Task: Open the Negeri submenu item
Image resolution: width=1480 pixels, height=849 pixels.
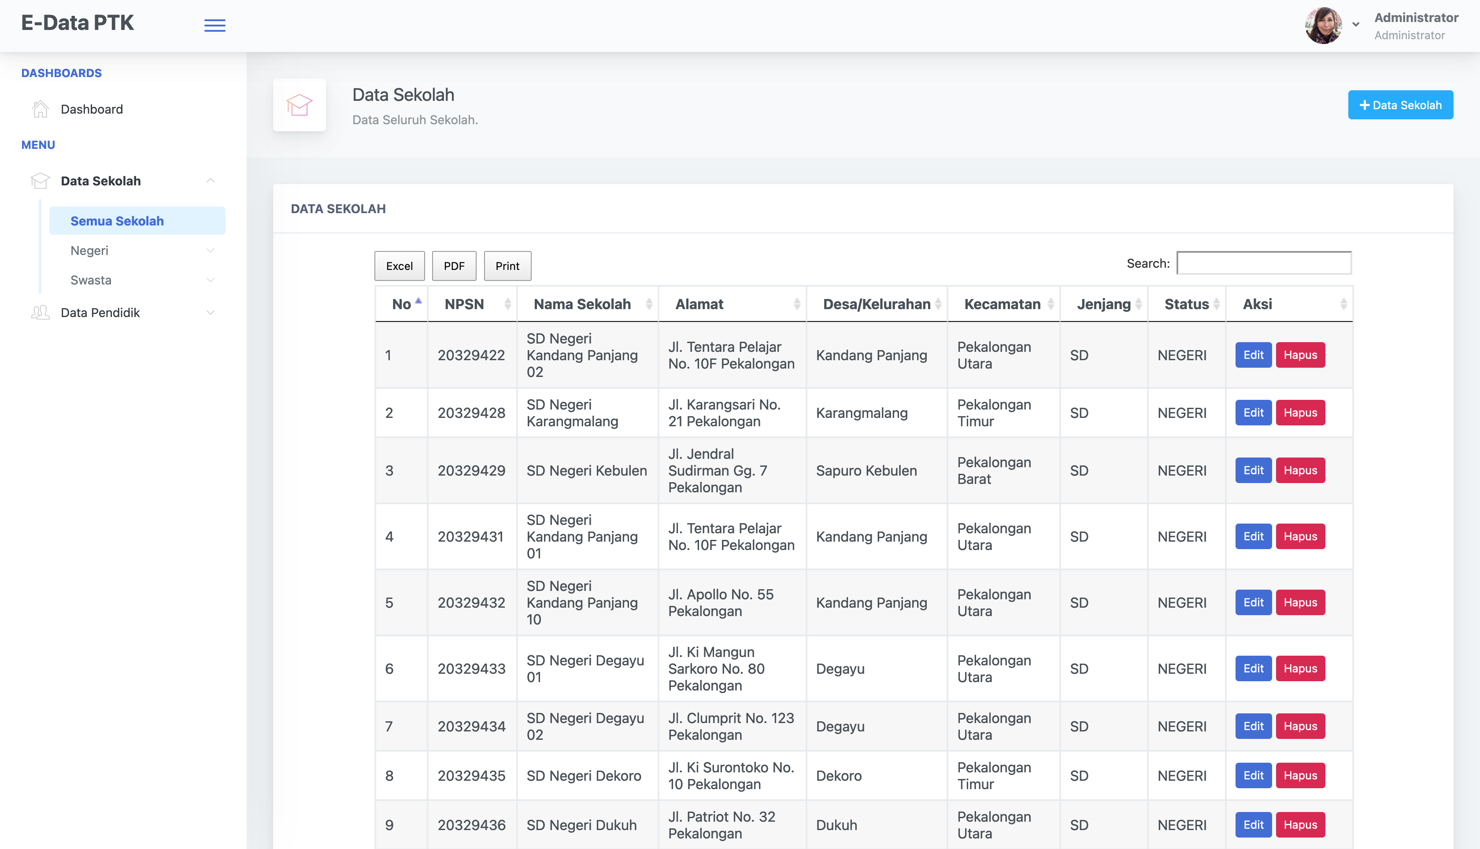Action: (x=89, y=251)
